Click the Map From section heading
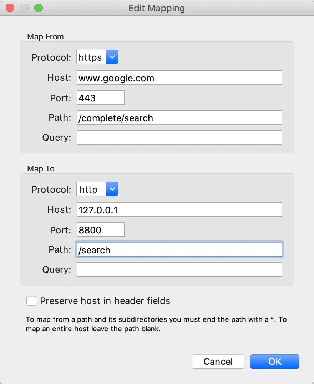Screen dimensions: 314x384 click(x=45, y=36)
